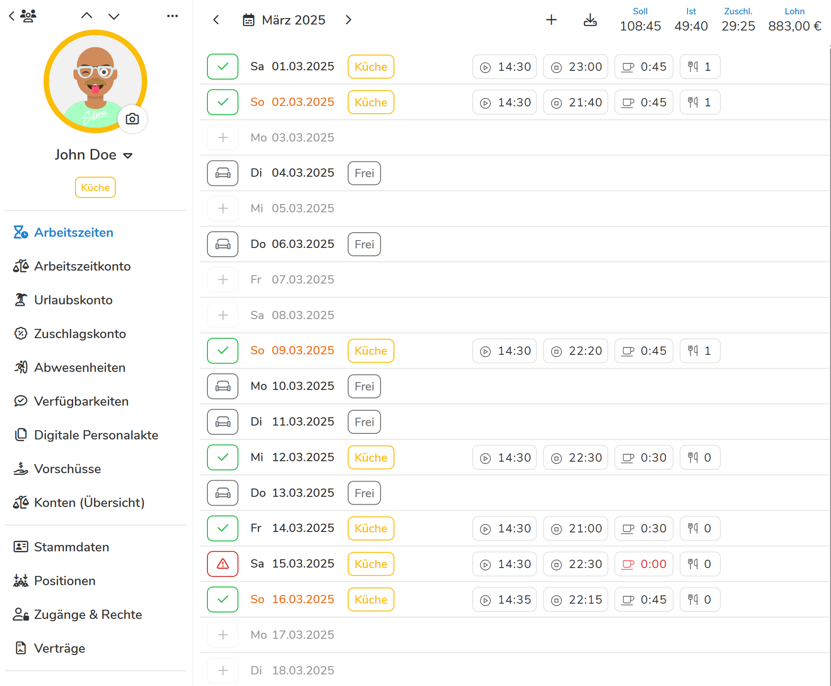Click the sofa day-off icon on Do 06.03.2025

click(223, 244)
